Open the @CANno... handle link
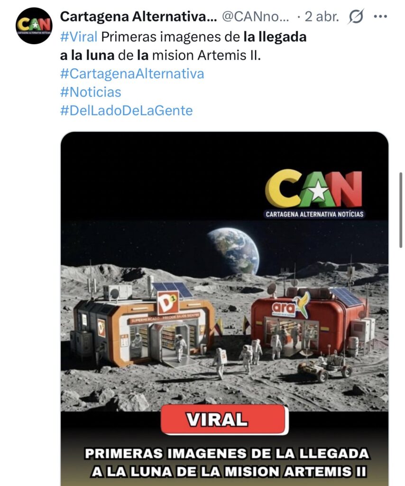Screen dimensions: 405x486 coord(256,17)
